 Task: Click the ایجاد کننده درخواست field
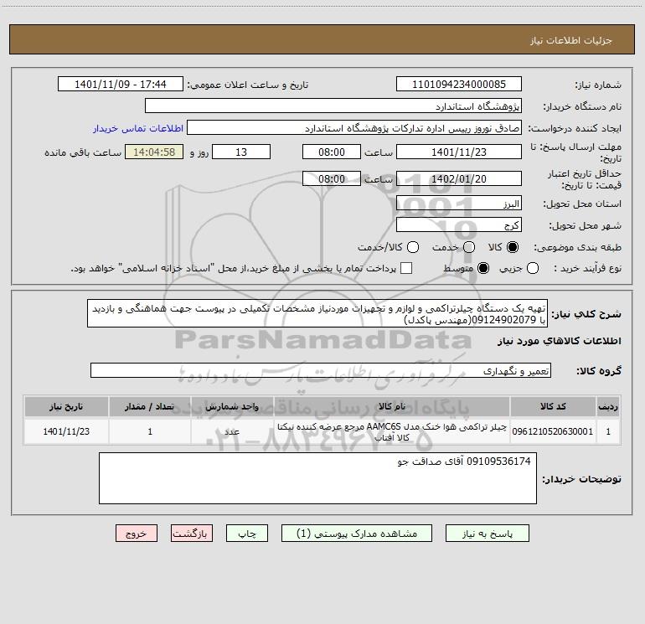pyautogui.click(x=354, y=127)
